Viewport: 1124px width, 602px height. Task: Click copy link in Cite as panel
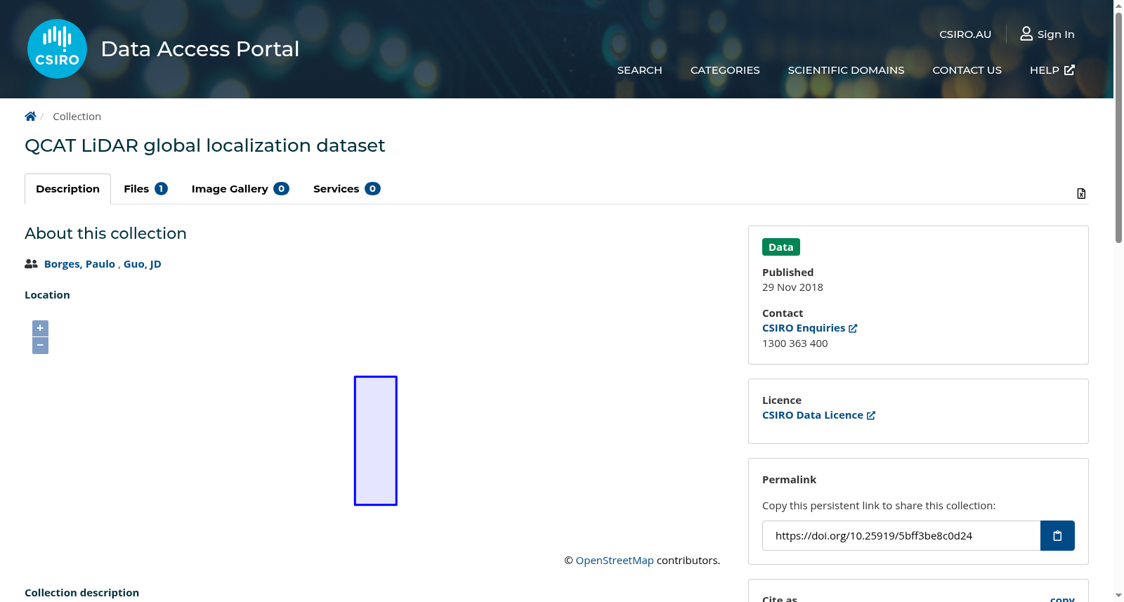pyautogui.click(x=1062, y=598)
